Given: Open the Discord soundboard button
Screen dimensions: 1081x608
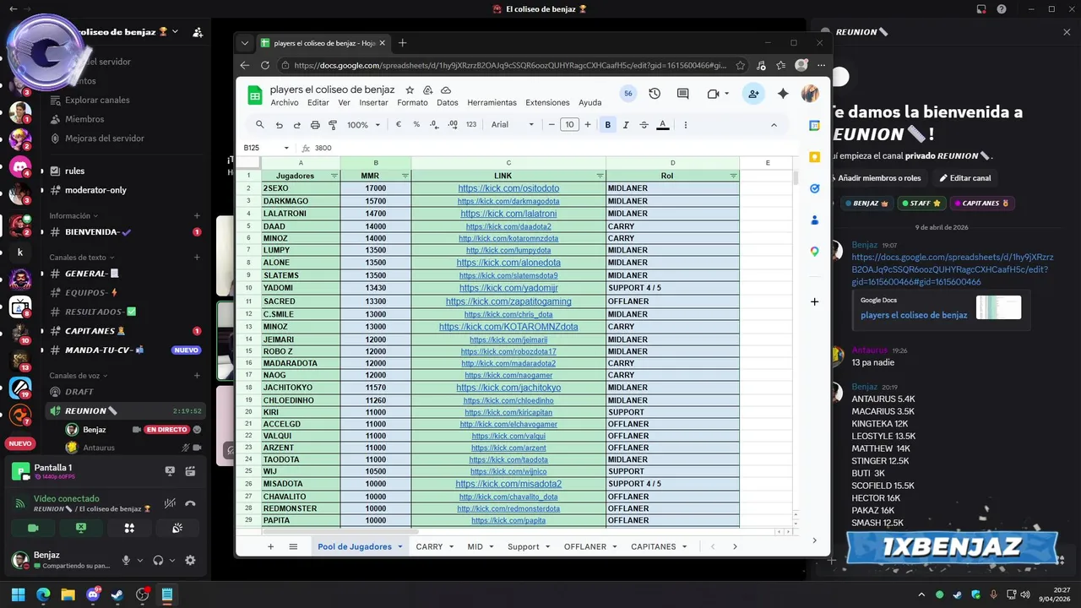Looking at the screenshot, I should point(177,528).
